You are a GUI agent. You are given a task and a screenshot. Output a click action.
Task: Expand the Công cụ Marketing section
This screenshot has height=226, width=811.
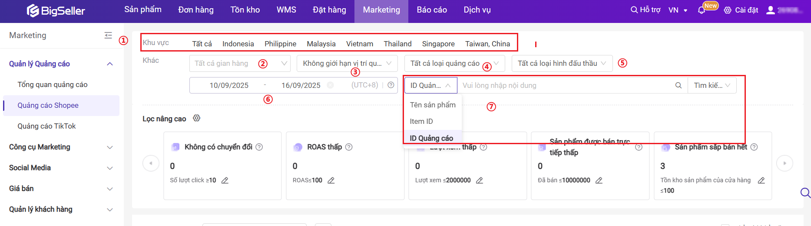[x=61, y=147]
